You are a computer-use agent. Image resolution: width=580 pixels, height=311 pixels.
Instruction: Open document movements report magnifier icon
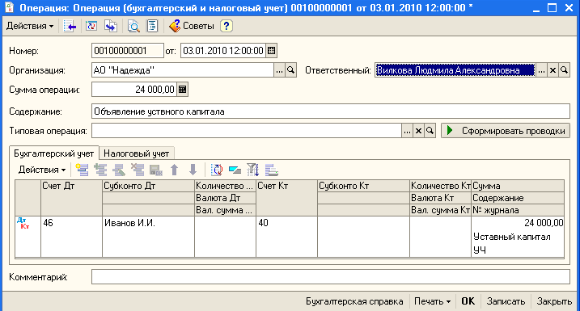point(133,26)
